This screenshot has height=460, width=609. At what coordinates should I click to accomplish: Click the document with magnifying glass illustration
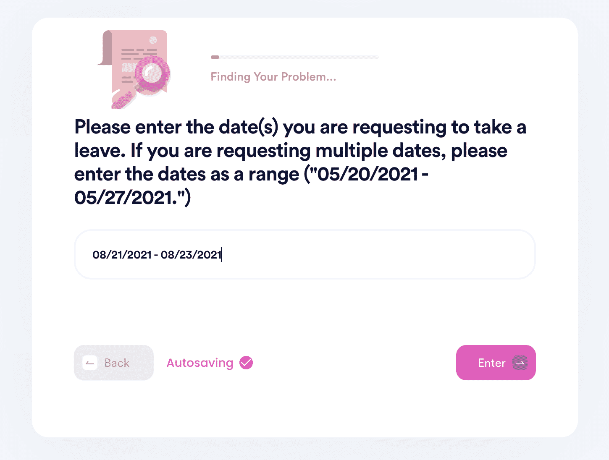[134, 69]
